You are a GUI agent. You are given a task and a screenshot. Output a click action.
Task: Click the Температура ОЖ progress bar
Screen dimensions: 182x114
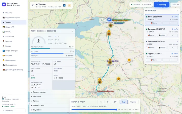(52, 49)
